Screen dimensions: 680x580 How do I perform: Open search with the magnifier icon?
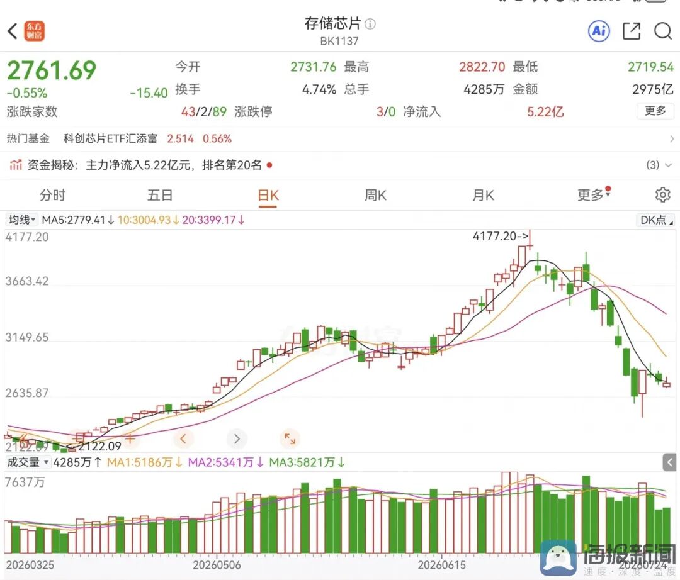pyautogui.click(x=662, y=31)
